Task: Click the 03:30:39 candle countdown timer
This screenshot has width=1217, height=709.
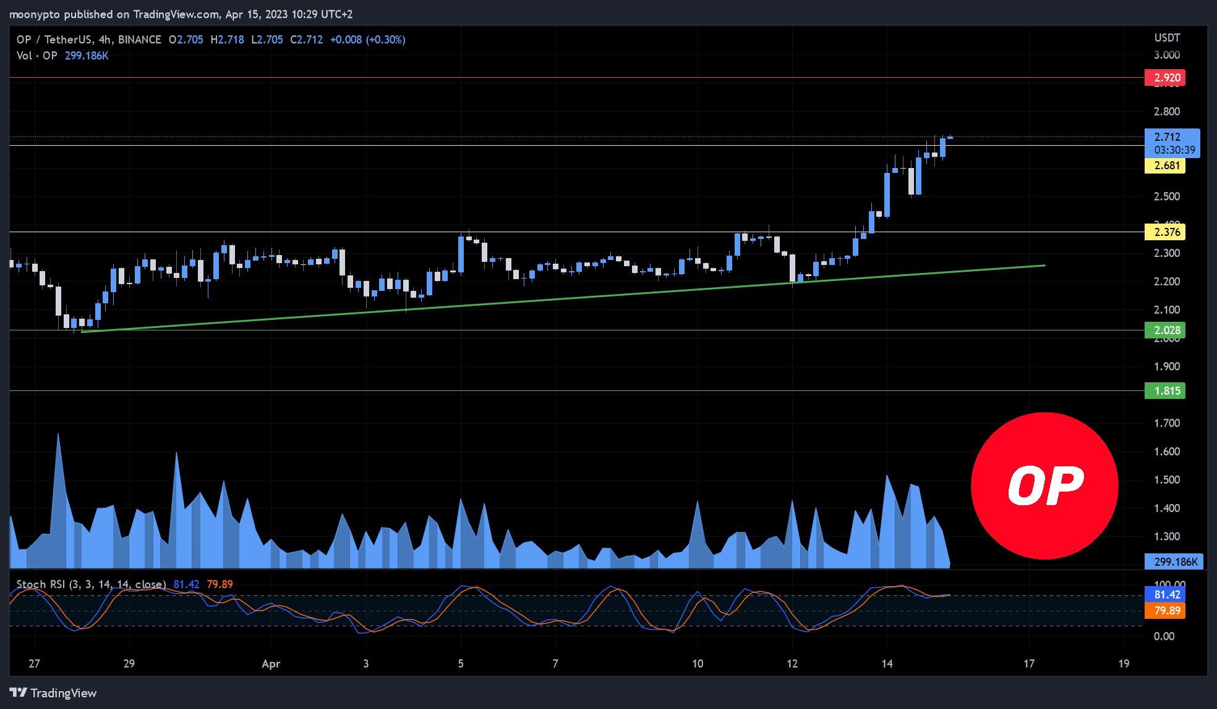Action: point(1174,150)
